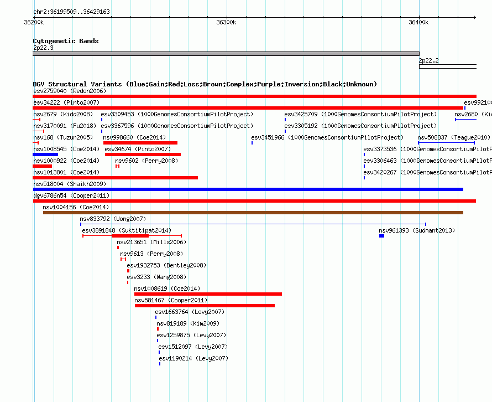This screenshot has height=402, width=492.
Task: Click the nsv1004156 (Coe2014) brown complex bar
Action: coord(253,213)
